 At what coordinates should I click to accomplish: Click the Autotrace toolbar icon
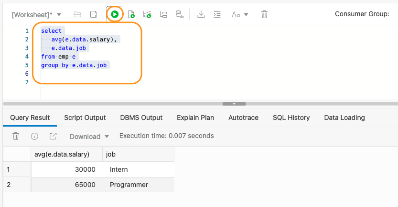163,14
